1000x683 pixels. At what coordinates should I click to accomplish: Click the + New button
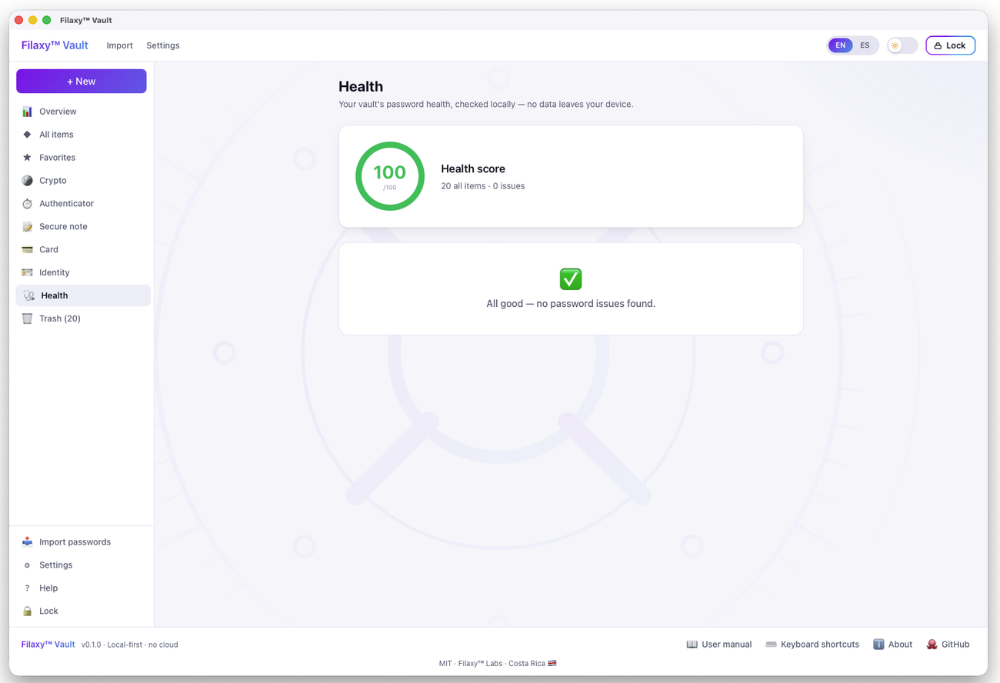[x=82, y=82]
